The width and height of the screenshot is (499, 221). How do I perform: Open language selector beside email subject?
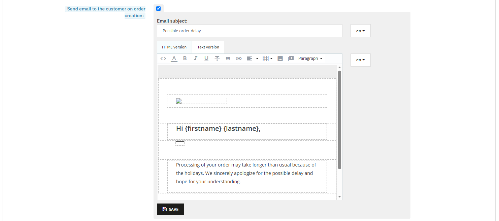click(361, 31)
